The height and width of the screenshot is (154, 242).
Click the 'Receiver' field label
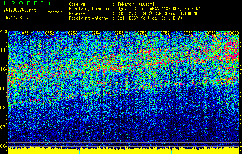pyautogui.click(x=78, y=13)
